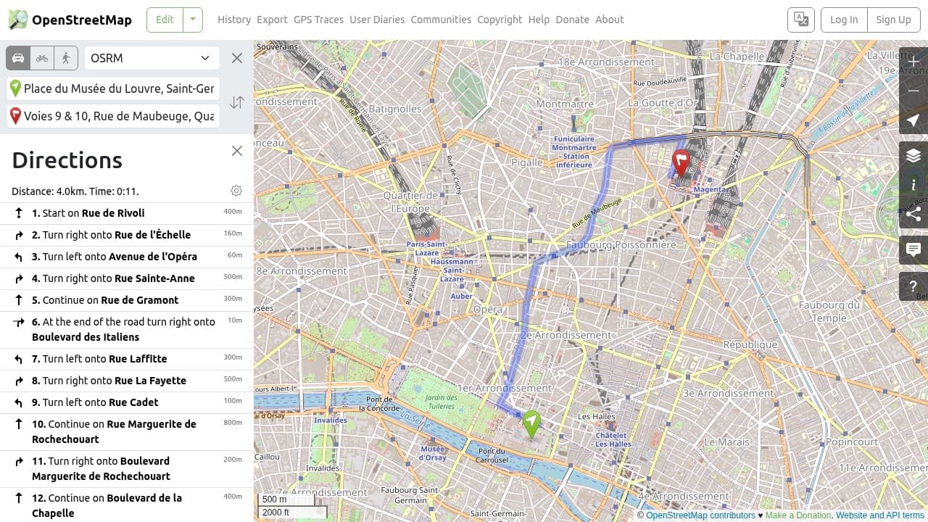Select step 12 Boulevard de la Chapelle

(127, 505)
